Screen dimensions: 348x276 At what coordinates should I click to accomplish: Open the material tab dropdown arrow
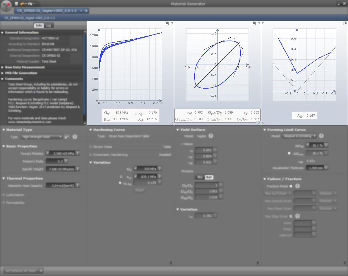click(81, 11)
